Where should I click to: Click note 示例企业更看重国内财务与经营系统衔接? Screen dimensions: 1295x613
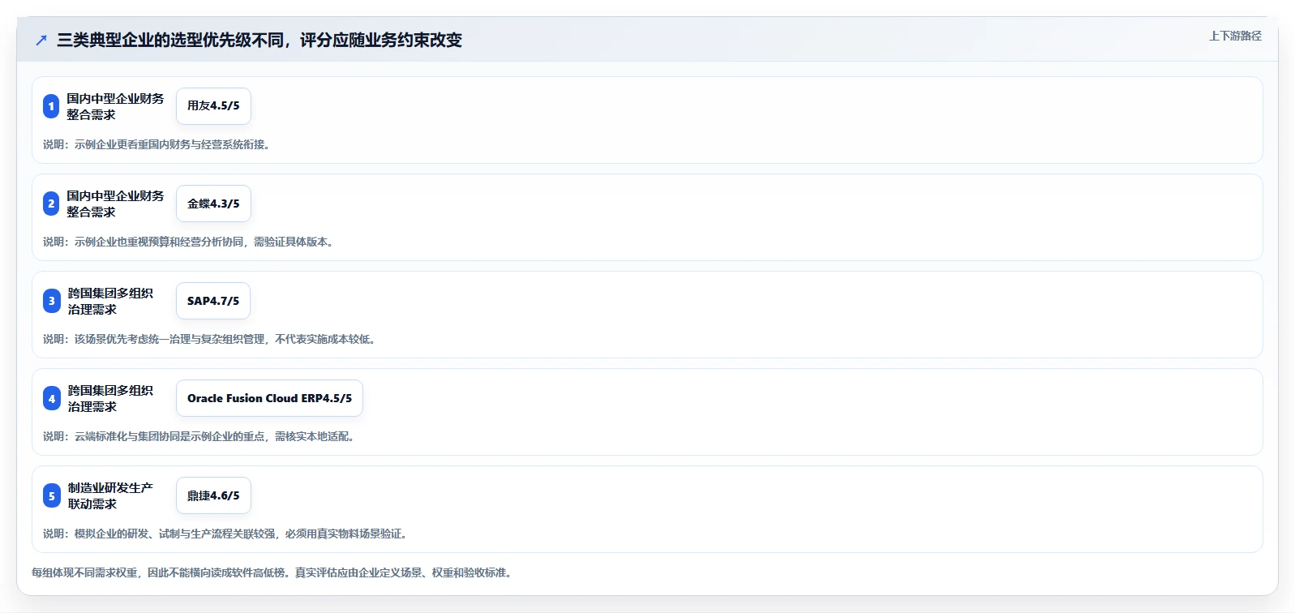[157, 144]
